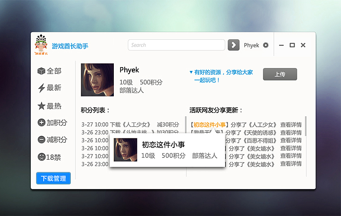Open settings via the gear icon
This screenshot has height=216, width=341.
pyautogui.click(x=266, y=45)
